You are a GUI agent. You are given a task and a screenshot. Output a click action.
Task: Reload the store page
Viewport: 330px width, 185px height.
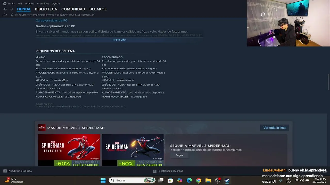[x=5, y=15]
